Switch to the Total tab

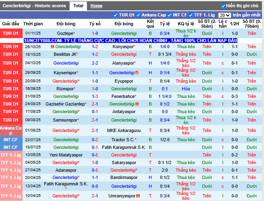pyautogui.click(x=78, y=6)
